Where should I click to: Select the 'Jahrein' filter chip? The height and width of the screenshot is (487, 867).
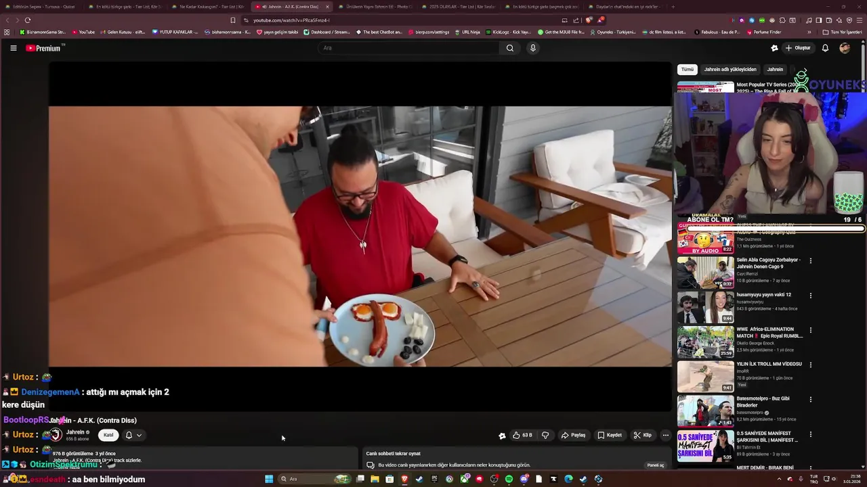775,69
